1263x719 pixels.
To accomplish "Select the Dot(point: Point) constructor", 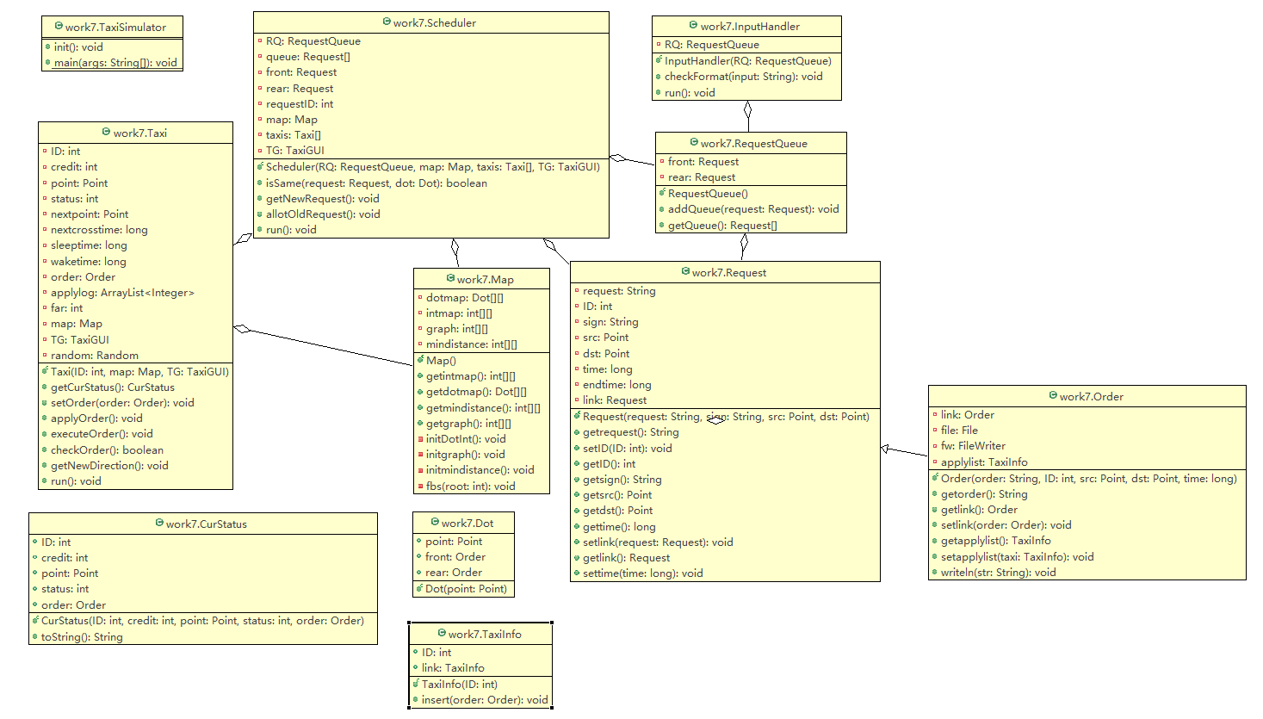I will point(466,589).
